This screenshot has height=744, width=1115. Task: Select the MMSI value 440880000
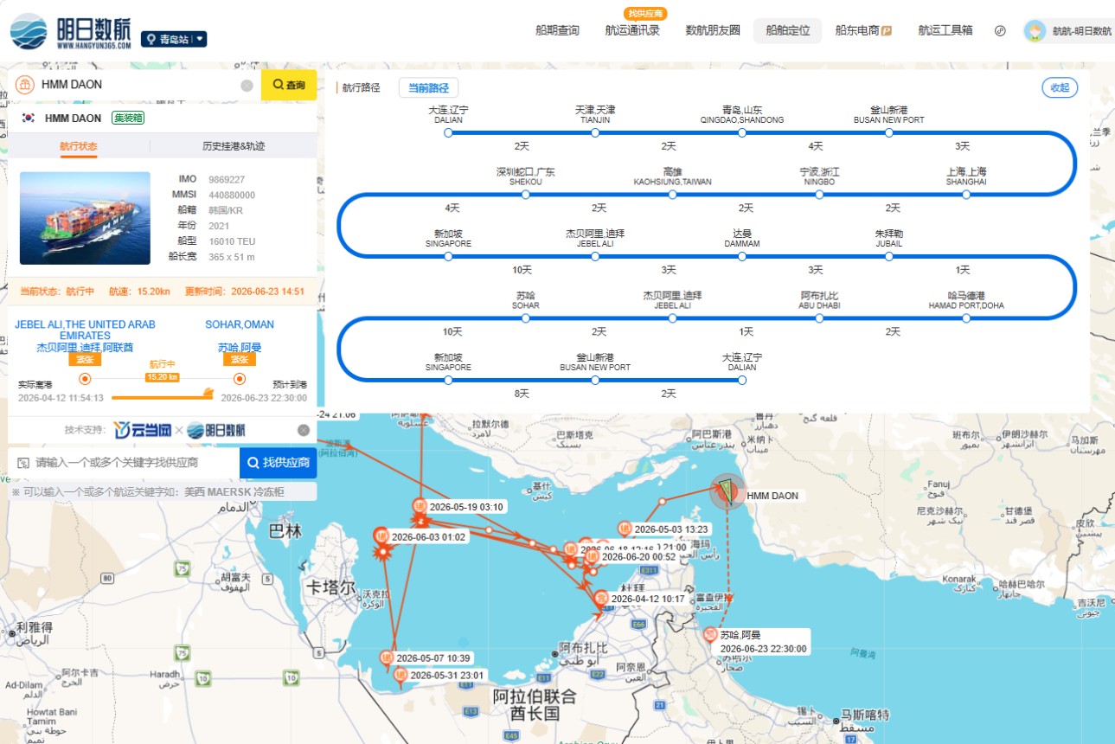point(232,195)
